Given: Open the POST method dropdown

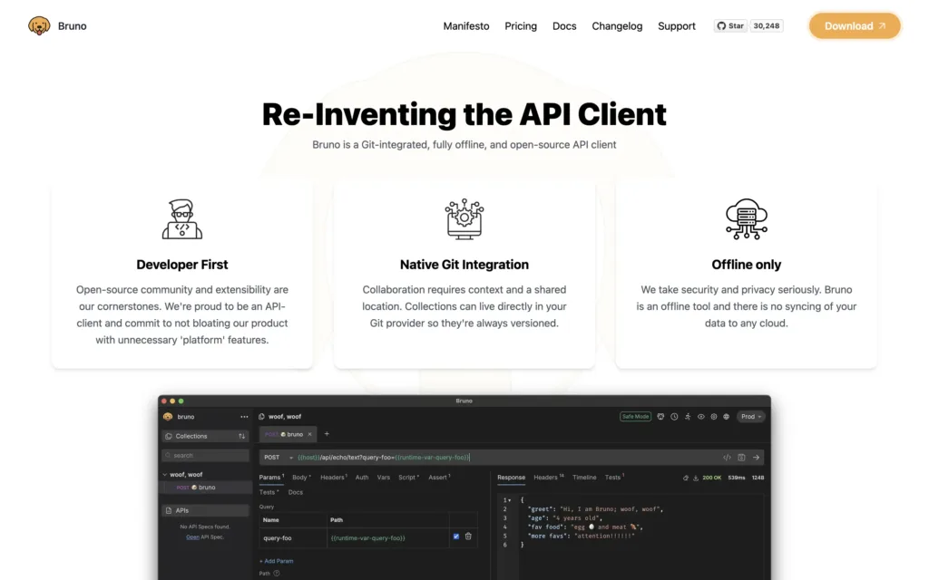Looking at the screenshot, I should (279, 458).
